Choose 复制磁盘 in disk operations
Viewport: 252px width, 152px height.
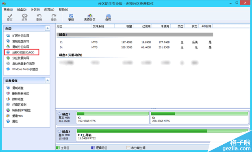point(15,88)
